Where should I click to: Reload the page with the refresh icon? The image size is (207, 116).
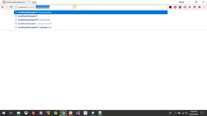point(11,7)
